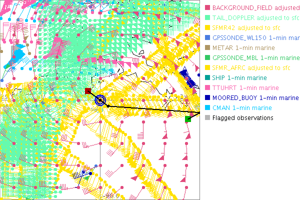Viewport: 300px width, 200px height.
Task: Click the gray Flagged observations swatch
Action: click(x=207, y=118)
